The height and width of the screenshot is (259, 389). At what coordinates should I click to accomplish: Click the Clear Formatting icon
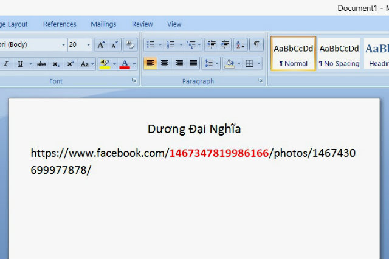point(130,45)
